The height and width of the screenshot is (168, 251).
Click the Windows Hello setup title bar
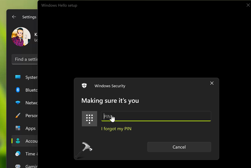(x=138, y=5)
